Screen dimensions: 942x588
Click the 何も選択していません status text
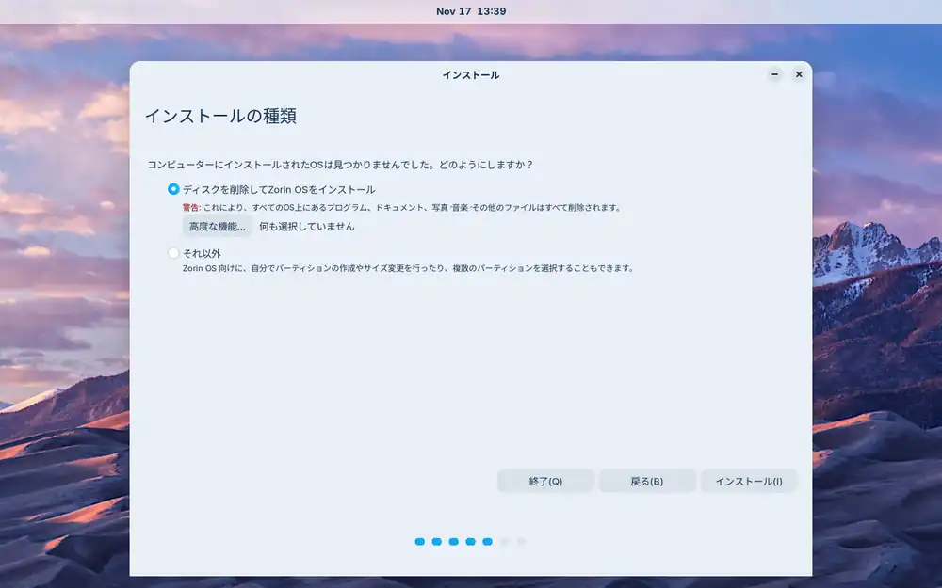point(307,227)
